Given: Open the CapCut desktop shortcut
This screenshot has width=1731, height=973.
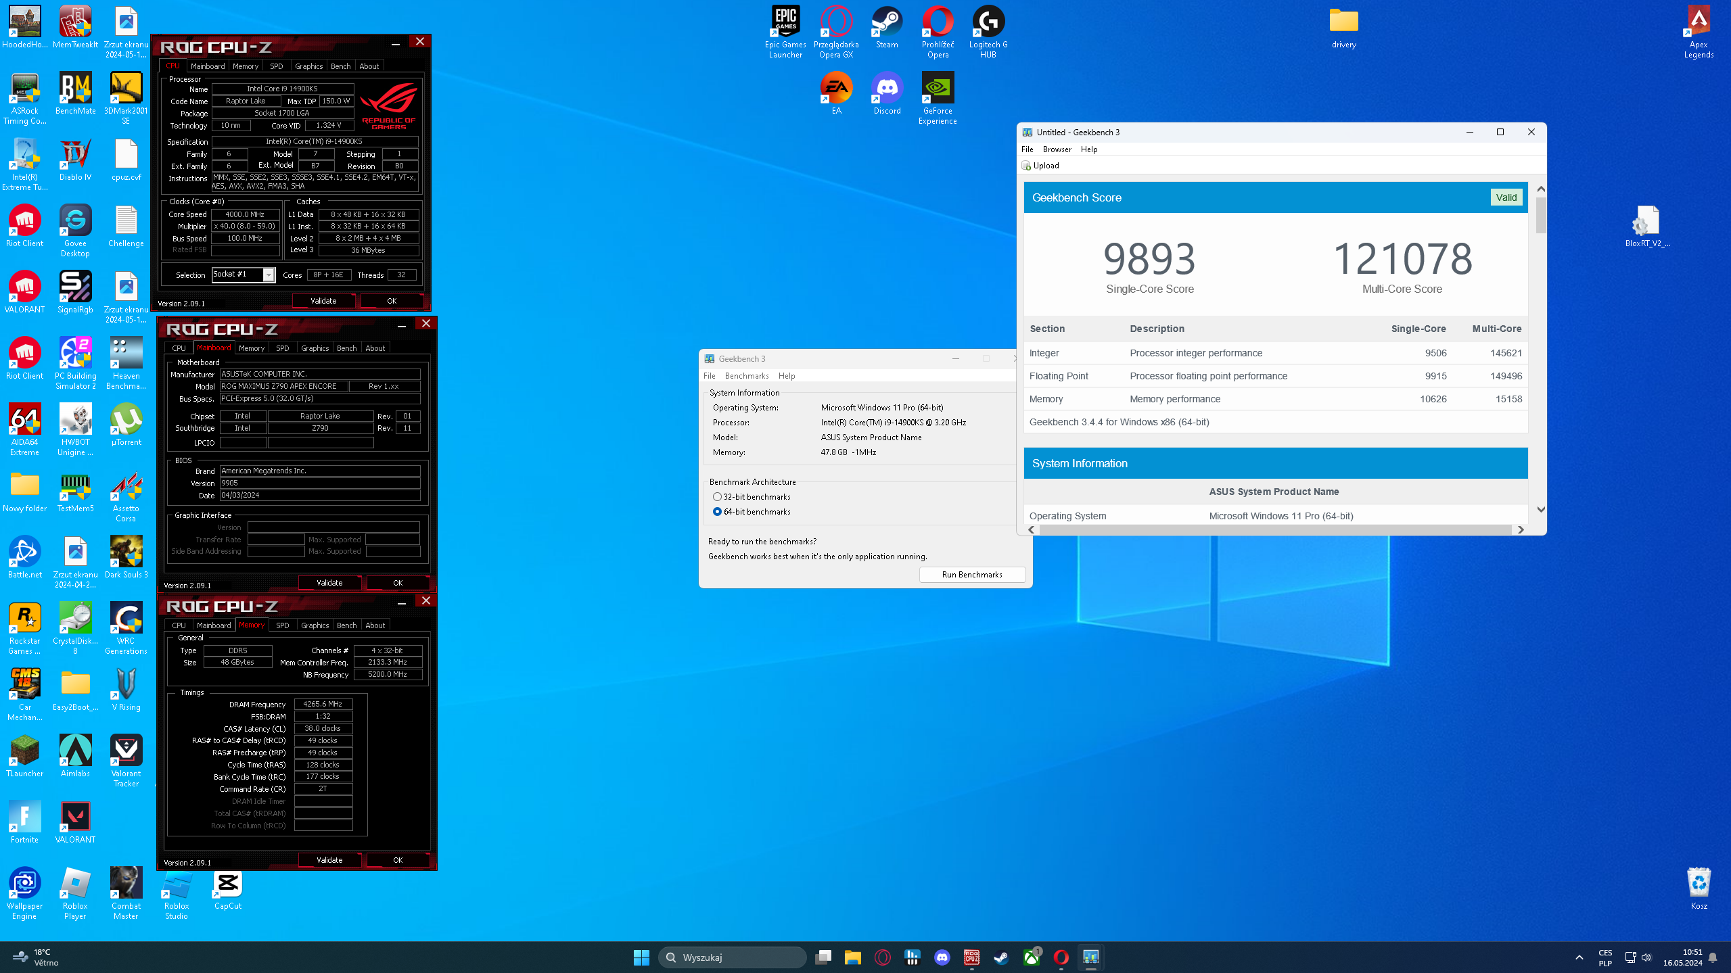Looking at the screenshot, I should tap(228, 888).
